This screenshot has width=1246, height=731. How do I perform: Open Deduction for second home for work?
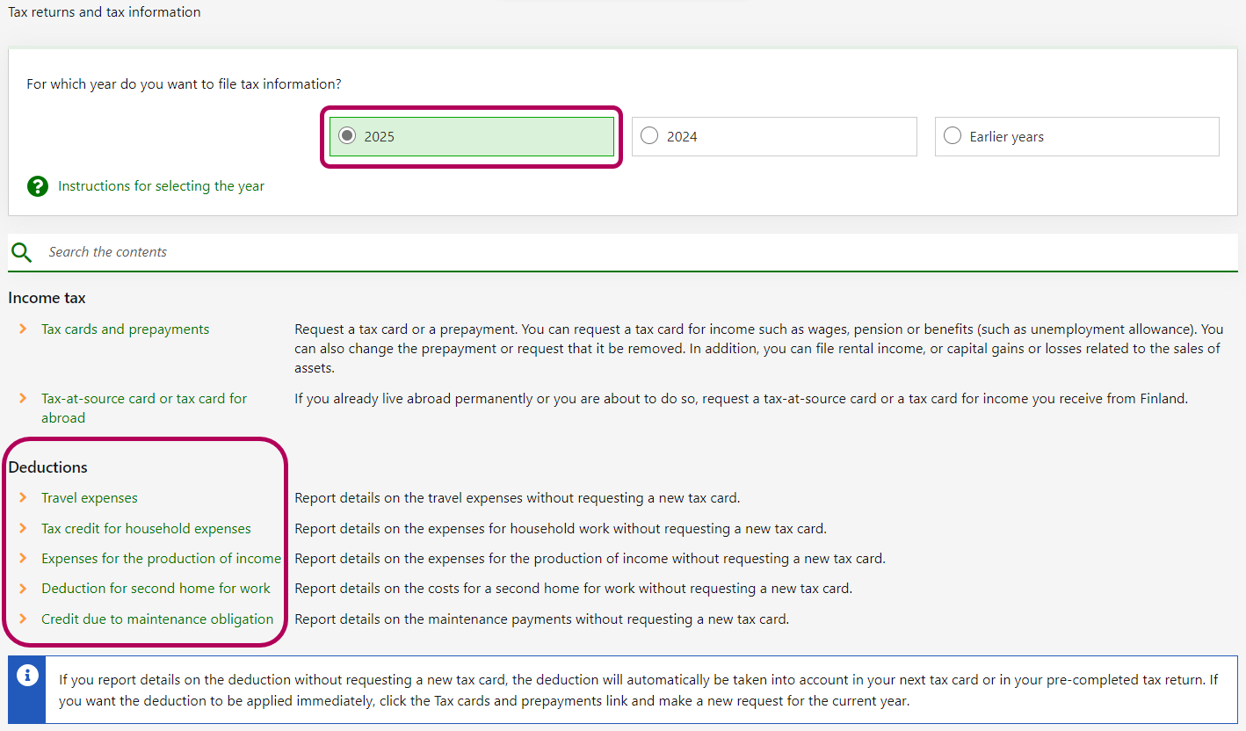(156, 589)
